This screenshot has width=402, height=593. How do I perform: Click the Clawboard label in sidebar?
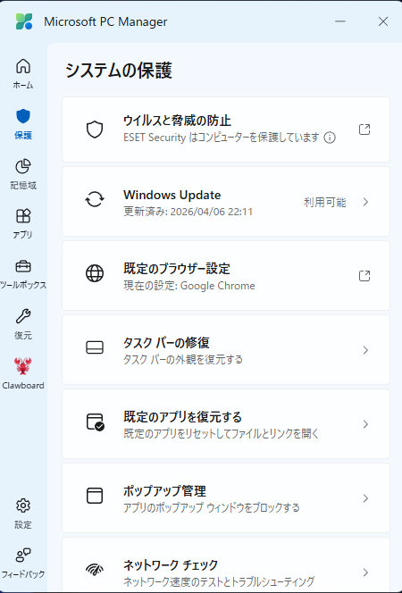23,386
